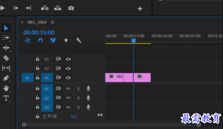223x129 pixels.
Task: Toggle lock on track A1
Action: [x=37, y=88]
